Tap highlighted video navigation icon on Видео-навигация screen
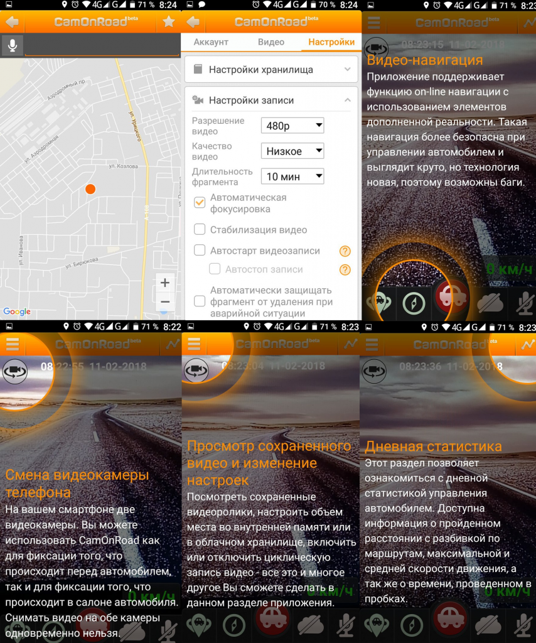 click(x=380, y=303)
